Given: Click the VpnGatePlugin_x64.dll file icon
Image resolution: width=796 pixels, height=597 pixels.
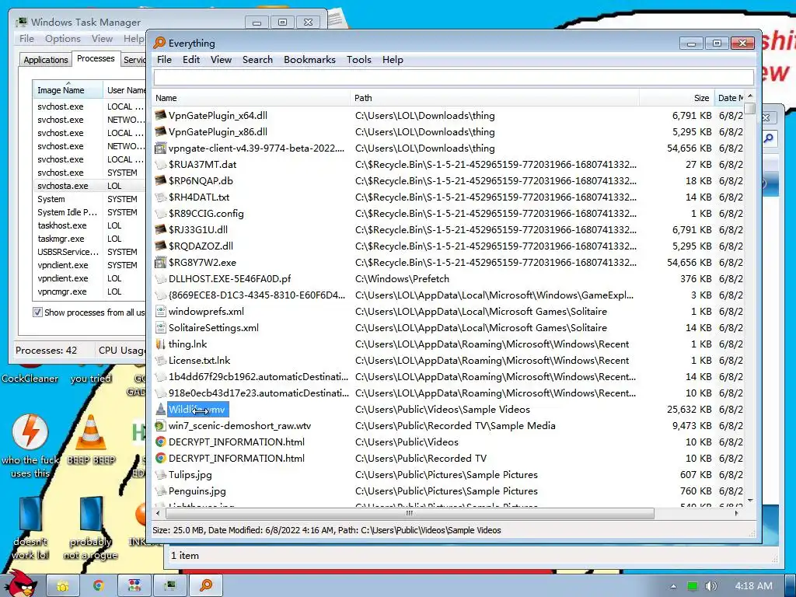Looking at the screenshot, I should click(160, 115).
